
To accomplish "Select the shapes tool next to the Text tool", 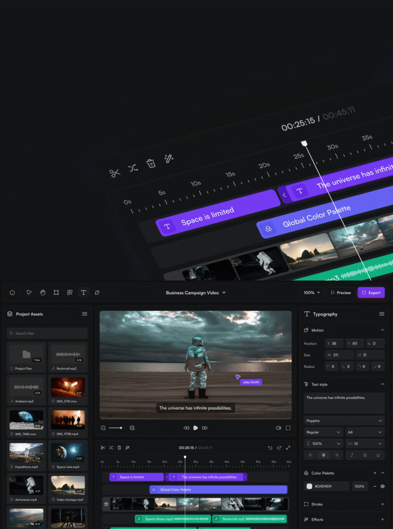I will pyautogui.click(x=97, y=292).
